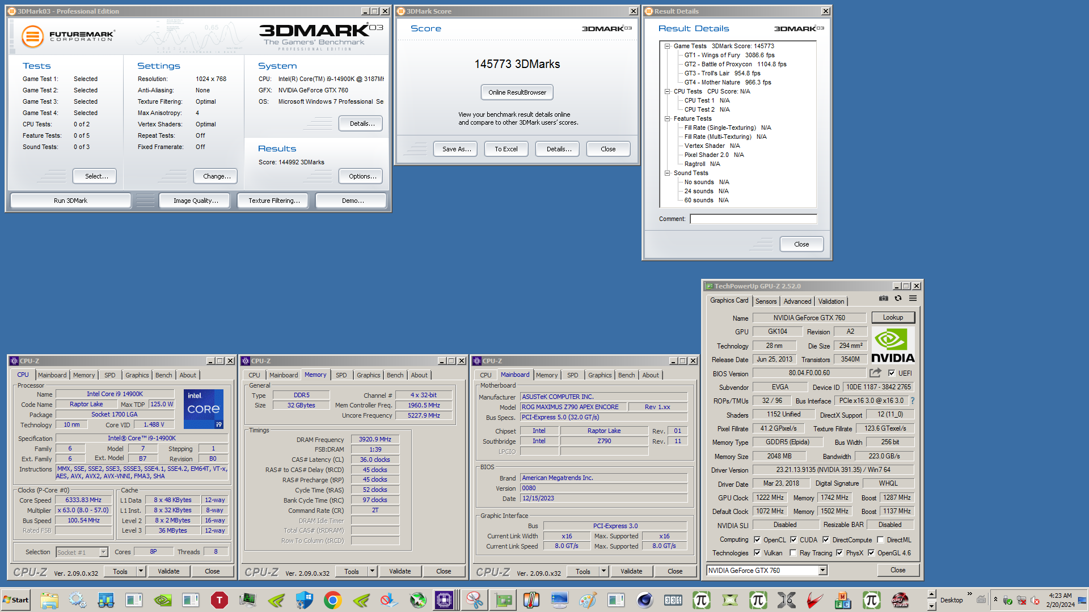Show hidden system tray icons arrow
The image size is (1089, 612).
coord(995,600)
